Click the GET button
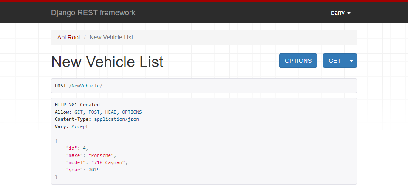Viewport: 408px width, 193px height. pyautogui.click(x=334, y=61)
